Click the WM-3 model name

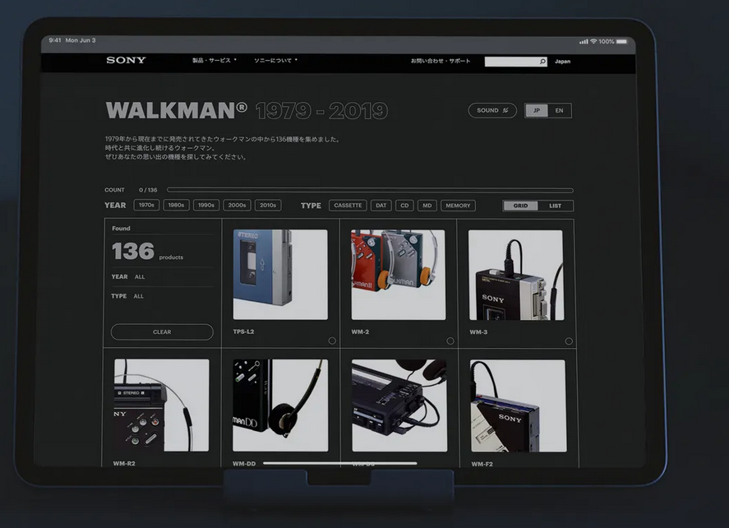click(x=478, y=332)
